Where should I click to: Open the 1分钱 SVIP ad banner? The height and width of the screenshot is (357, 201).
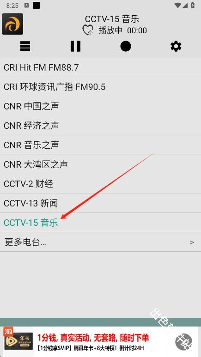[x=101, y=342]
